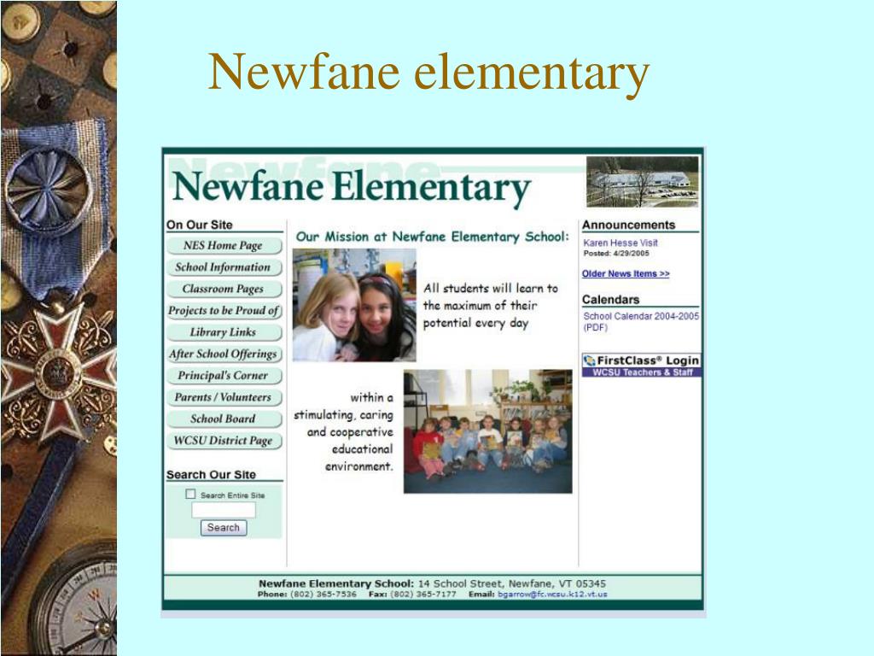Click inside the search text field
This screenshot has width=874, height=656.
click(224, 510)
